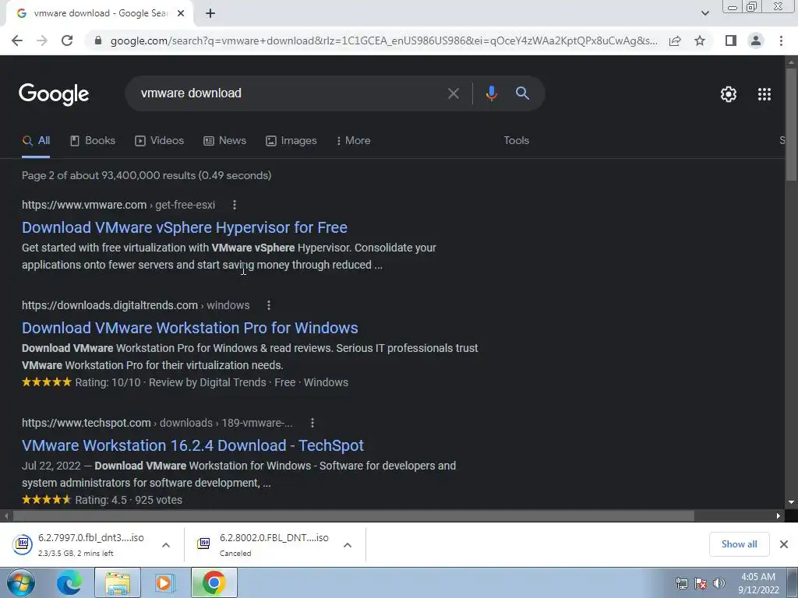
Task: Switch to Chrome on the taskbar
Action: click(x=214, y=582)
